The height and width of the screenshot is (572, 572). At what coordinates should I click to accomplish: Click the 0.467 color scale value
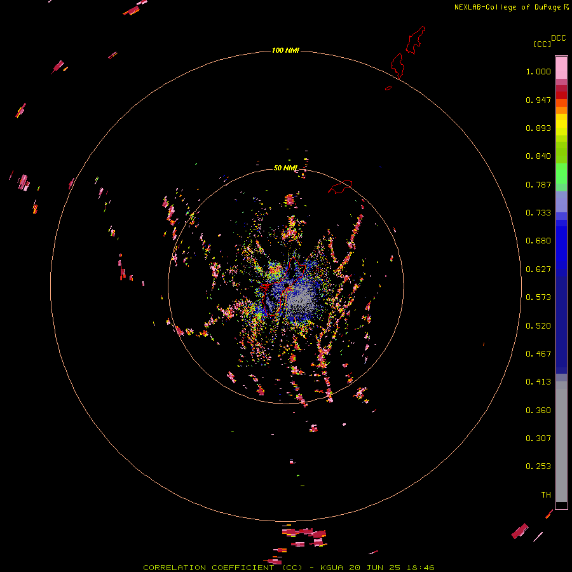(538, 354)
